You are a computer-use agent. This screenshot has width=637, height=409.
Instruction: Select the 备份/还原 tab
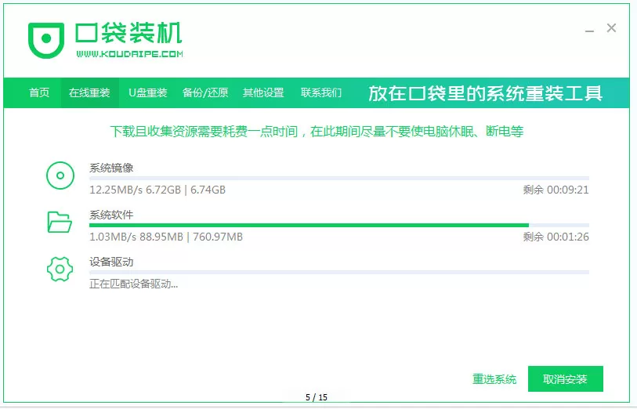pyautogui.click(x=205, y=92)
